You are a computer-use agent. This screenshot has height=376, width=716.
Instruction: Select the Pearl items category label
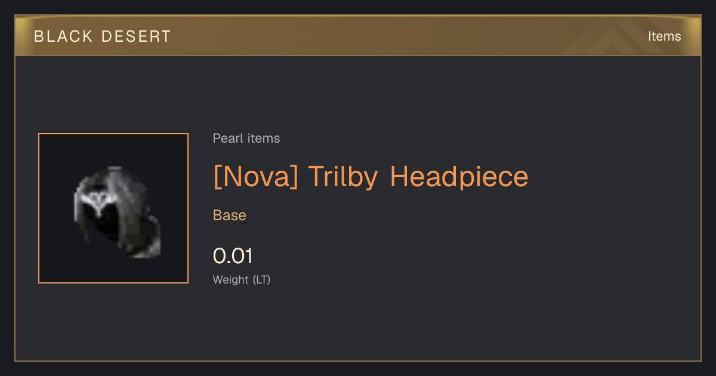point(246,138)
